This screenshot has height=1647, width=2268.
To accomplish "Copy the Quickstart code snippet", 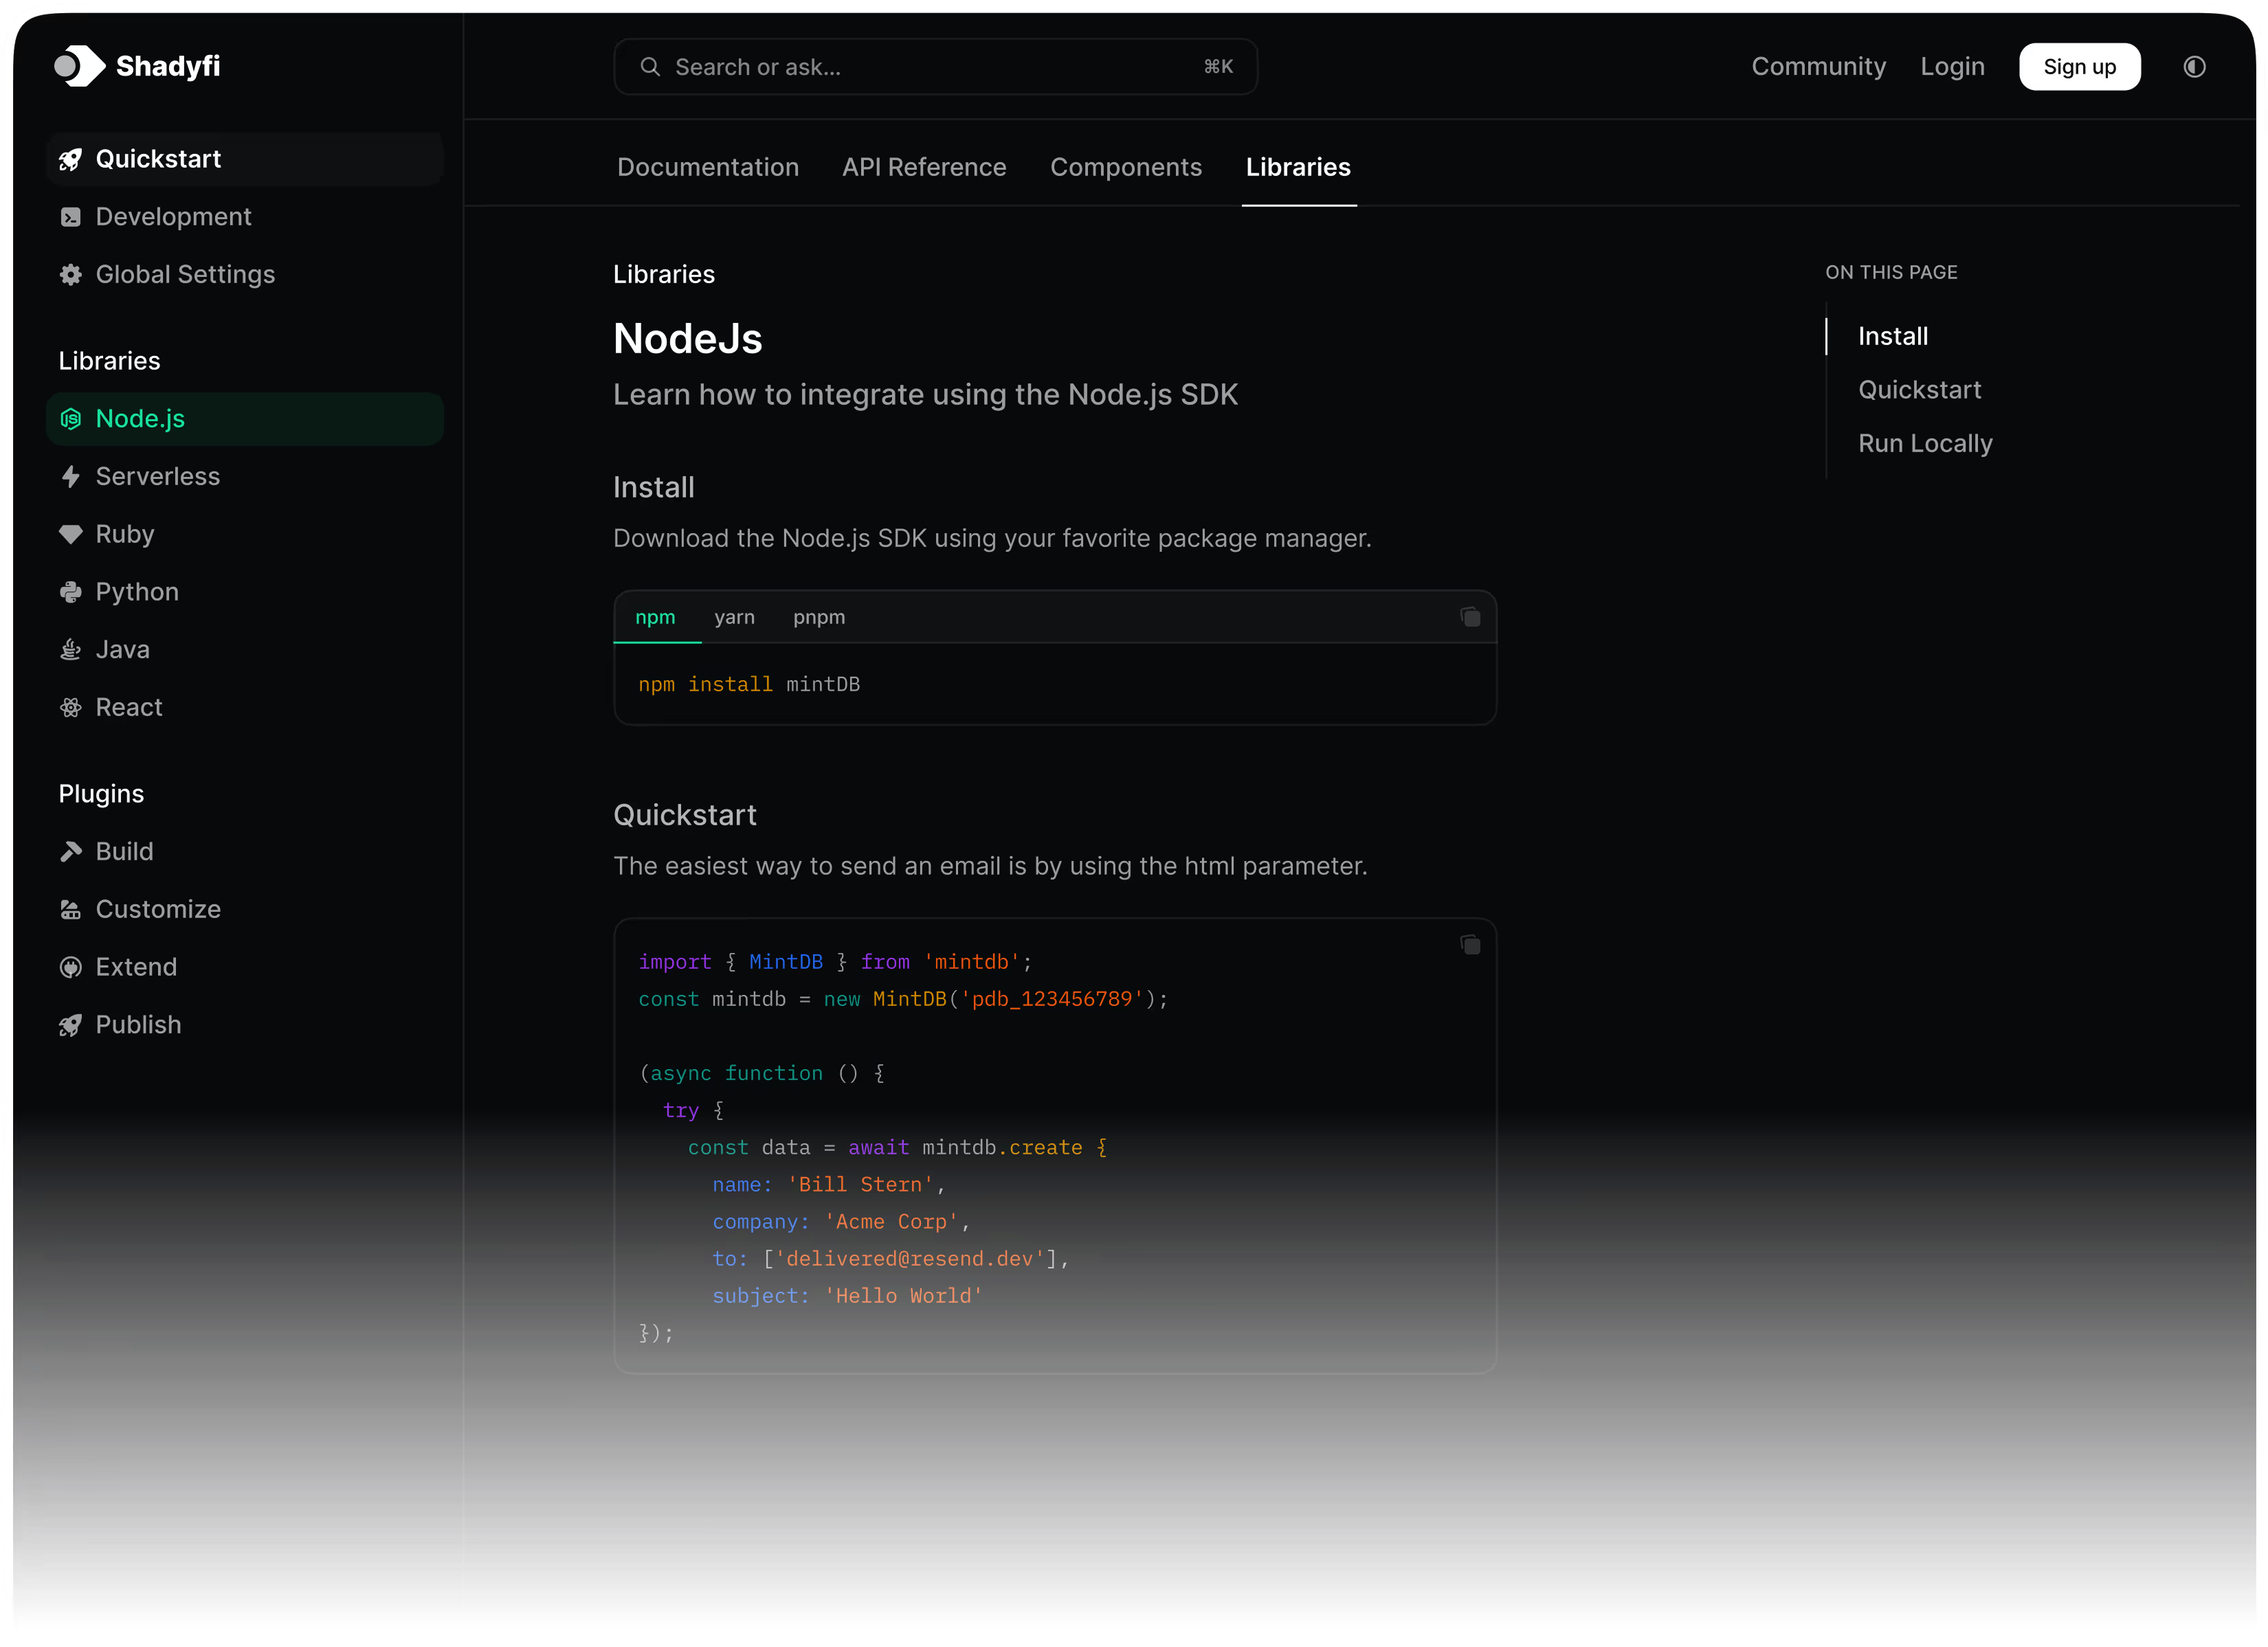I will point(1470,944).
